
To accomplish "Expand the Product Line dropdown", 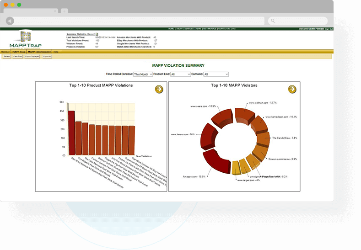I will coord(180,74).
